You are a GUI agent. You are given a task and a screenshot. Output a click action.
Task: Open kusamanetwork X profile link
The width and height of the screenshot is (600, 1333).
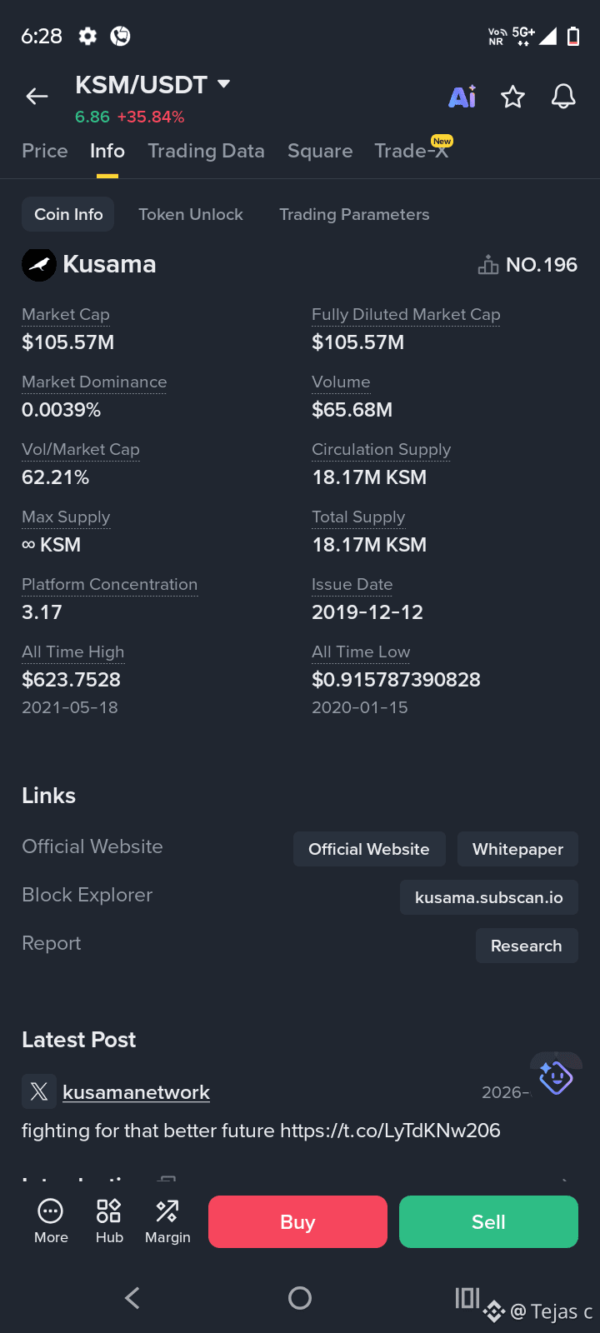(x=136, y=1092)
